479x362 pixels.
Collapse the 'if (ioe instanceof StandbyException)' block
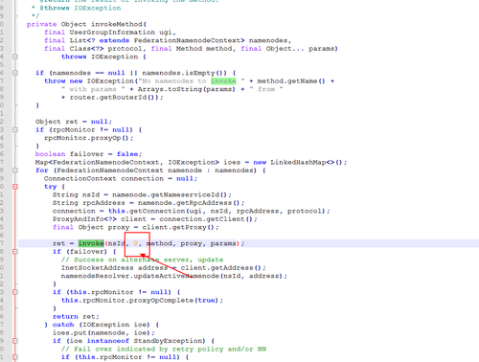pyautogui.click(x=15, y=341)
